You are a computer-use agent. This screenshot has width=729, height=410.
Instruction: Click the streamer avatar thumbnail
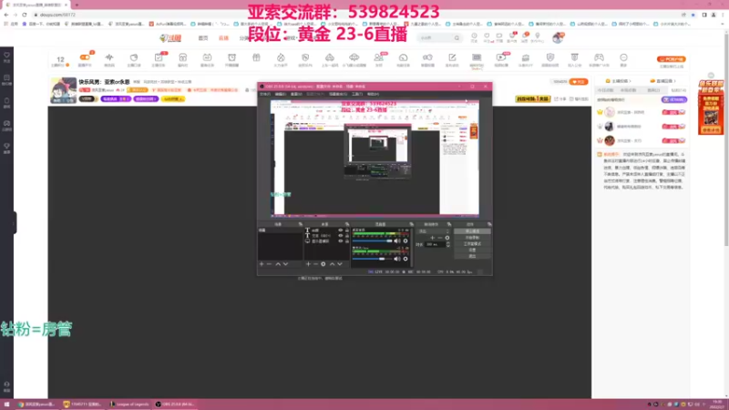(64, 90)
